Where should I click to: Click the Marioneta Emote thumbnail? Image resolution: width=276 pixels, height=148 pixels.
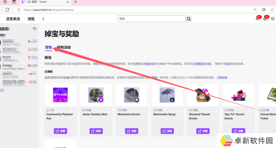pyautogui.click(x=132, y=95)
